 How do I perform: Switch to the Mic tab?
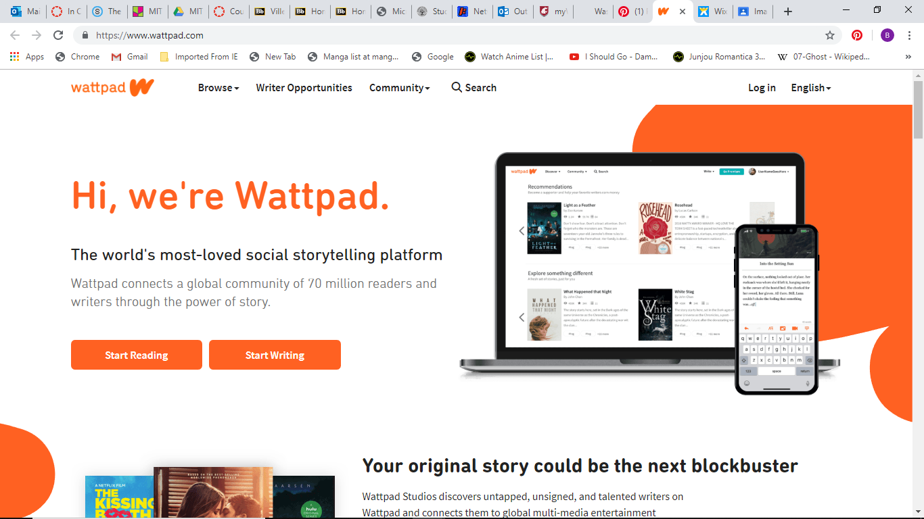tap(390, 11)
